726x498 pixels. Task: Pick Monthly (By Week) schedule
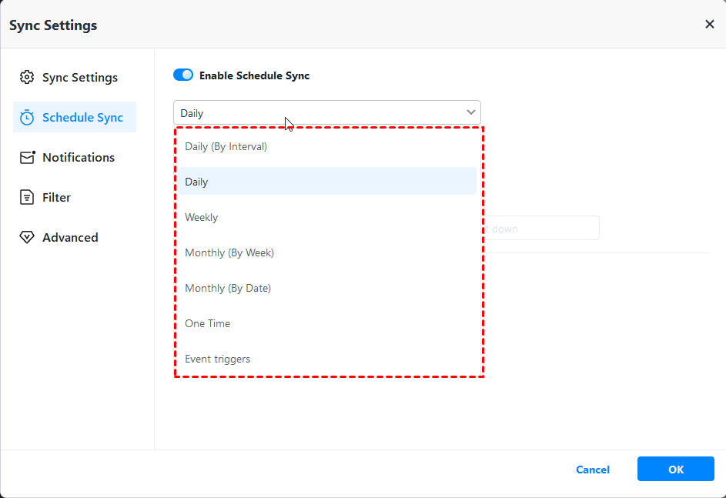tap(229, 252)
